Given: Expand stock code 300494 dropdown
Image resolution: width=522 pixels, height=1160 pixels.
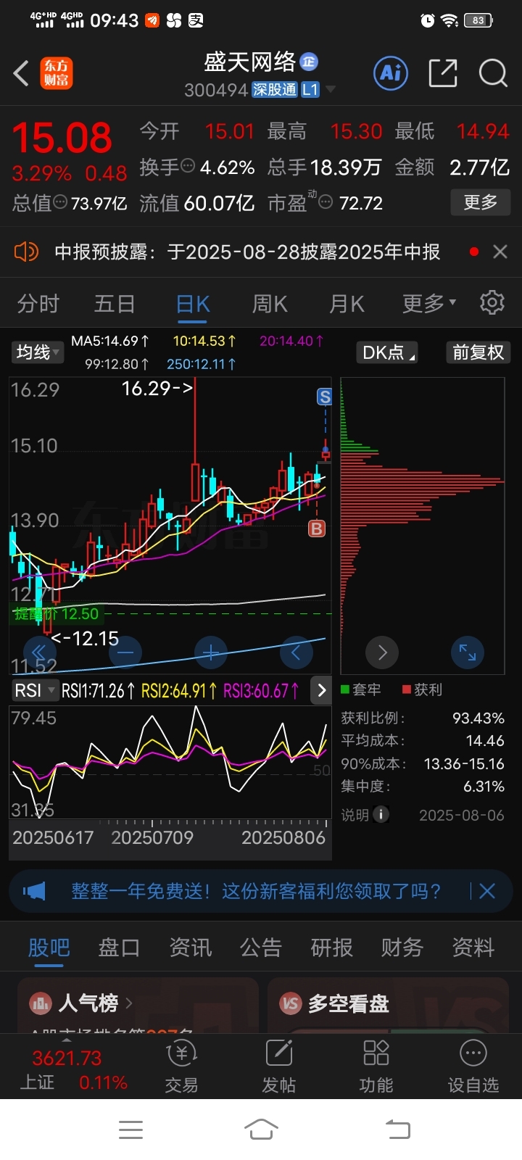Looking at the screenshot, I should tap(331, 89).
